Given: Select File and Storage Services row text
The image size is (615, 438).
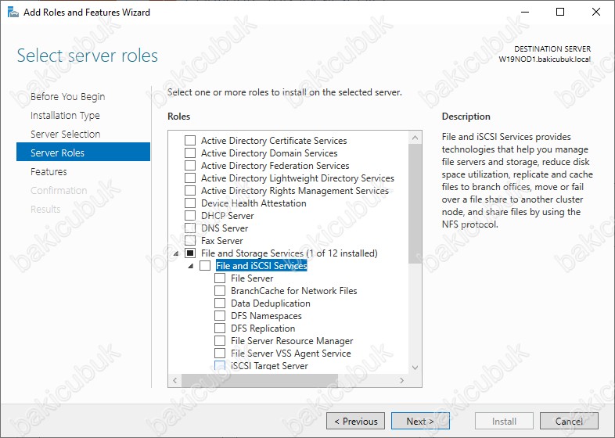Looking at the screenshot, I should pos(290,253).
